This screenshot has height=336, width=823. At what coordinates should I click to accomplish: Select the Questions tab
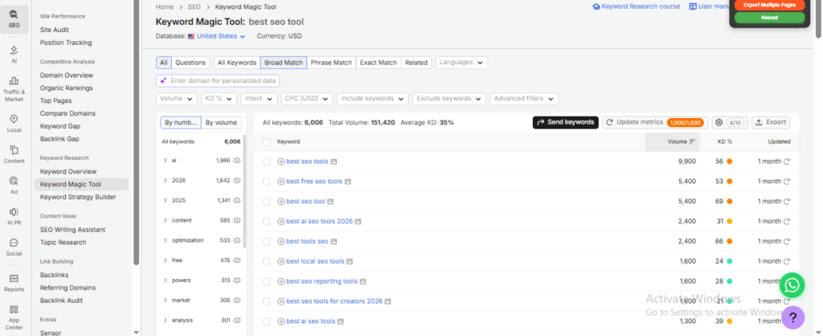pos(190,63)
